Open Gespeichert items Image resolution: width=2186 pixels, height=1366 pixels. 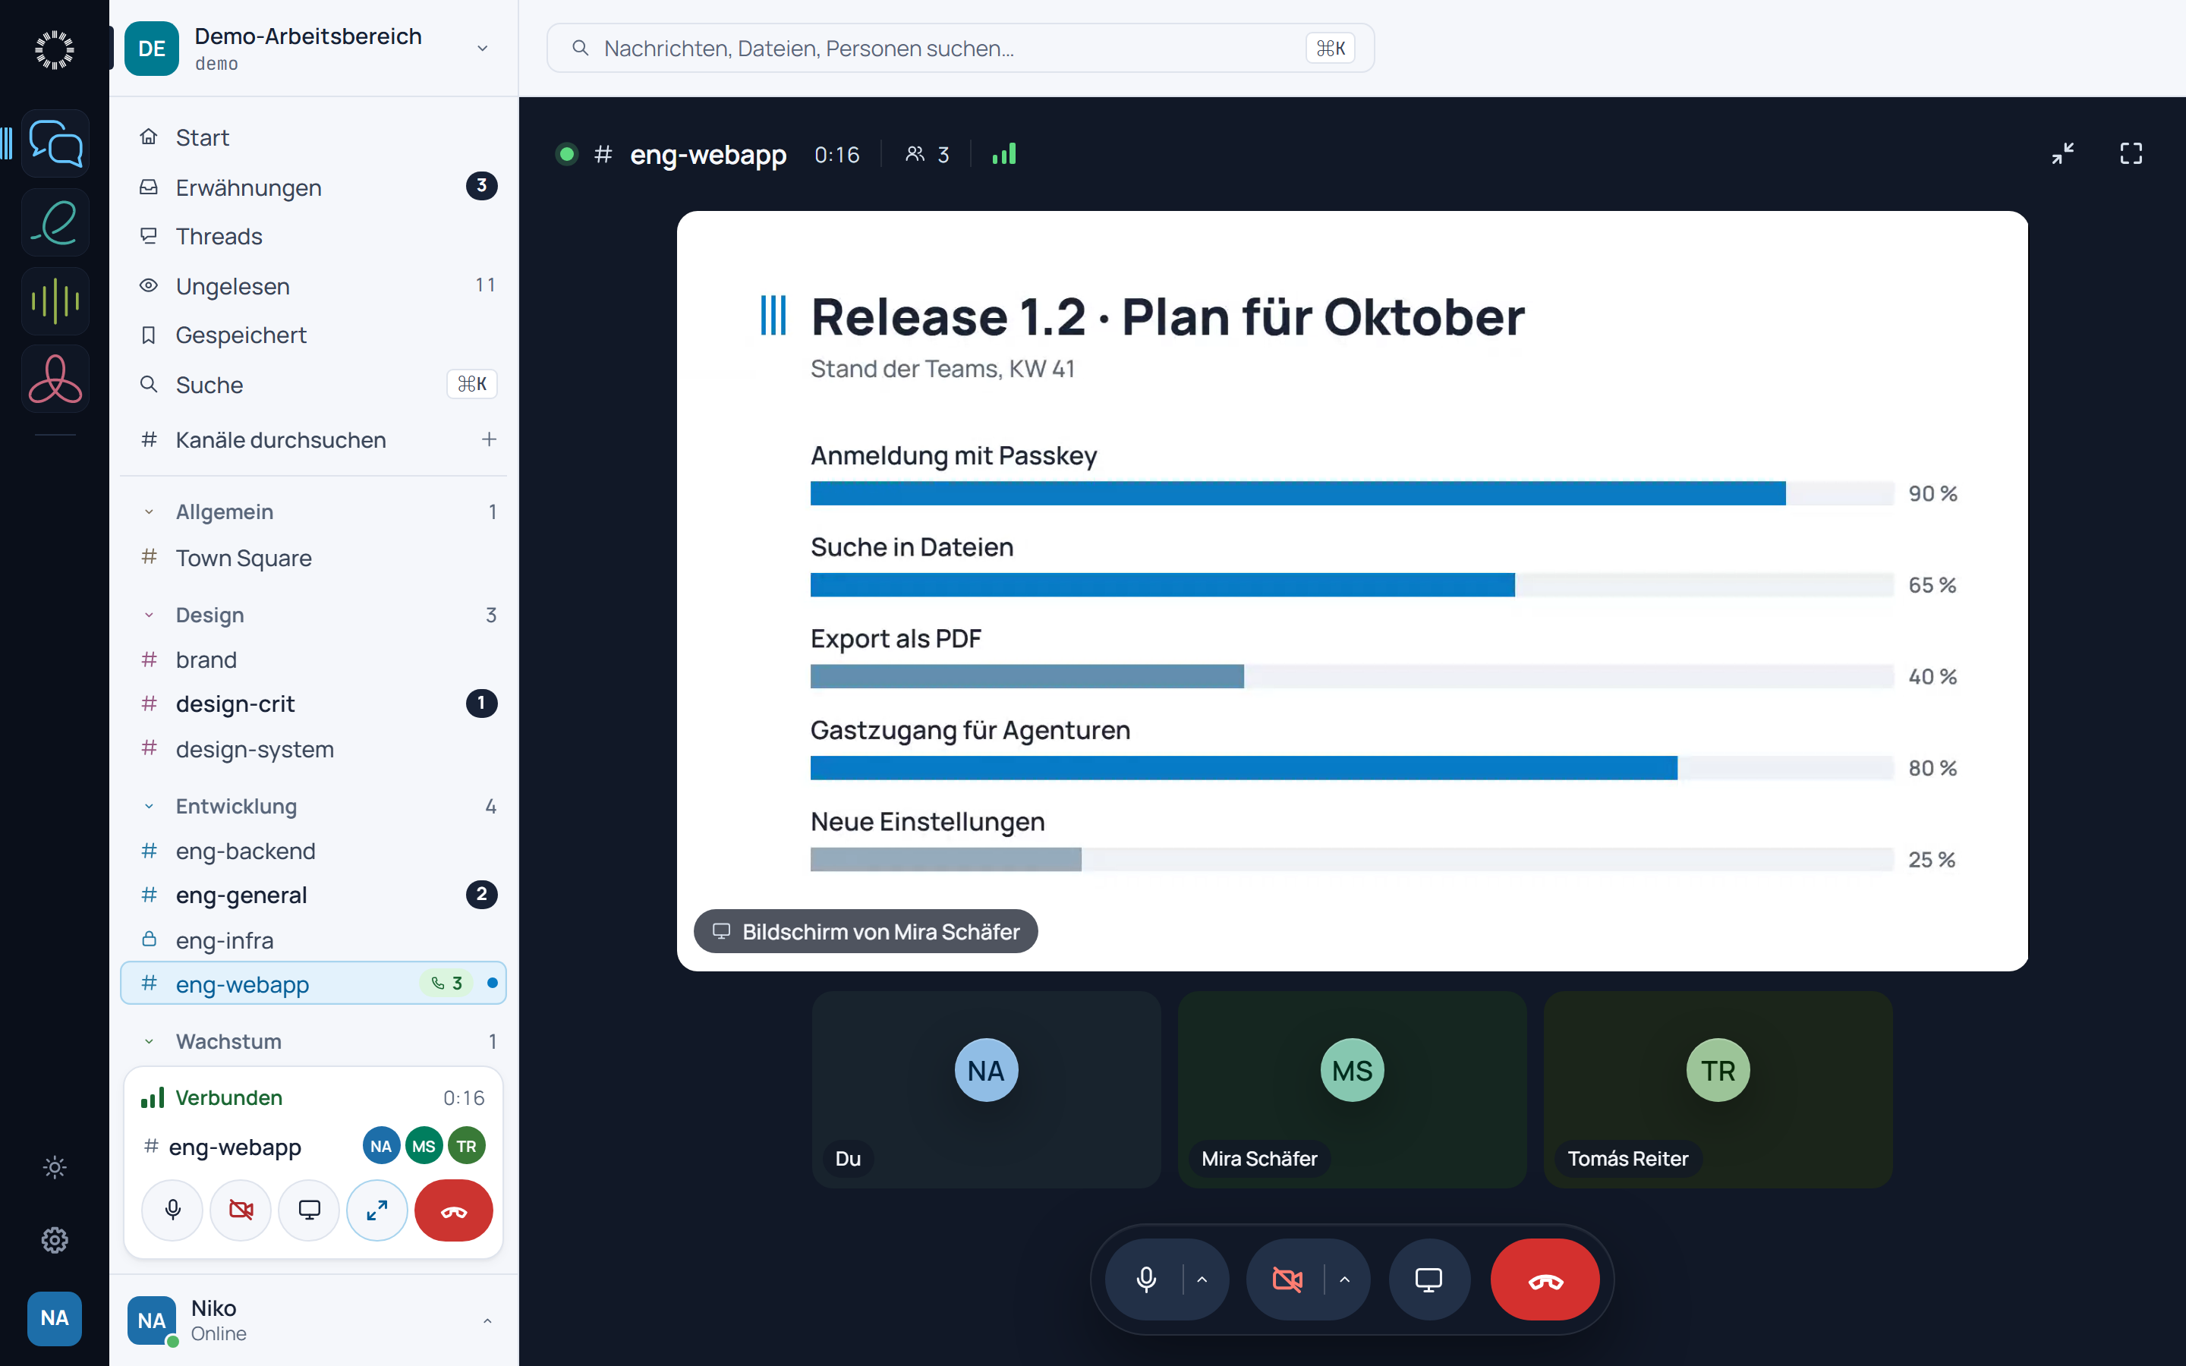click(x=313, y=335)
